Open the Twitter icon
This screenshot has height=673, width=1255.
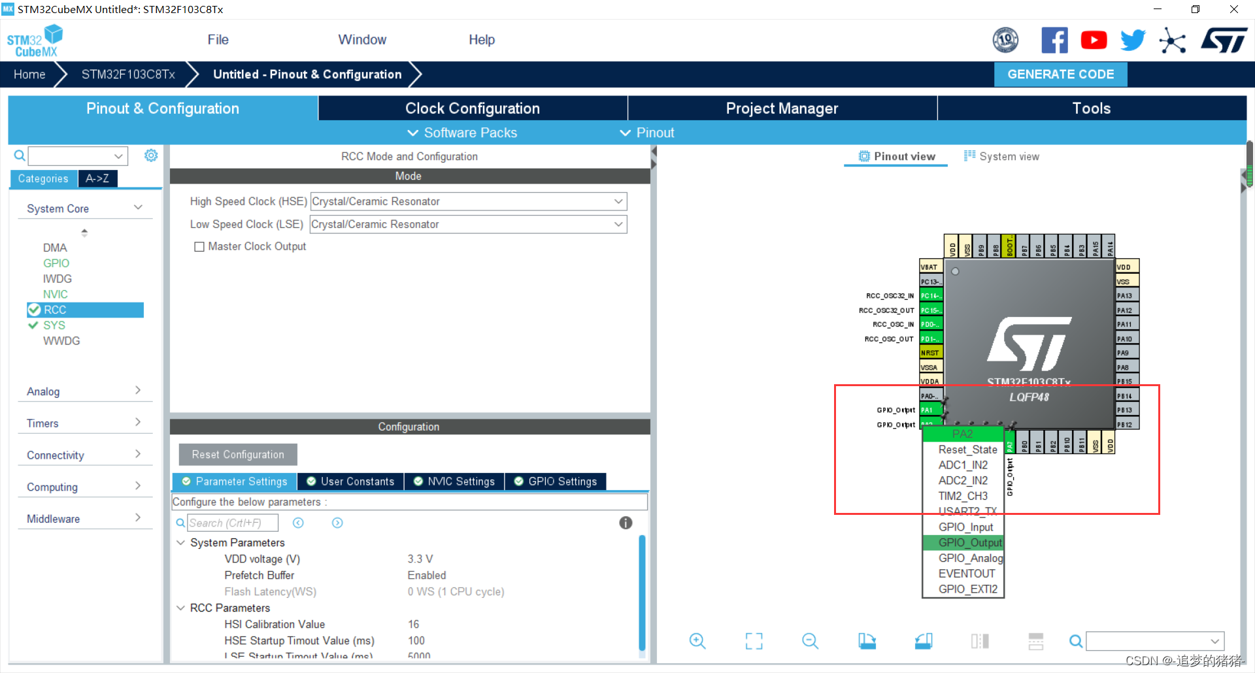(1133, 41)
